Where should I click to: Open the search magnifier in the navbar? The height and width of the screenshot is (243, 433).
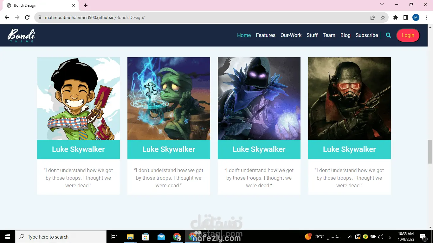(x=388, y=35)
